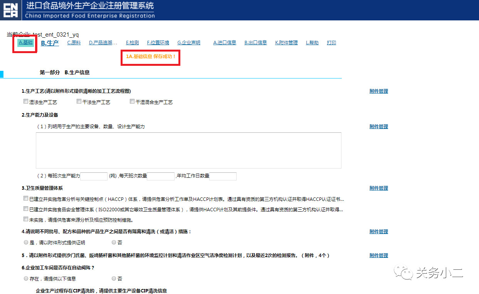Enable the 干湿混合生产工艺 checkbox

pos(132,102)
